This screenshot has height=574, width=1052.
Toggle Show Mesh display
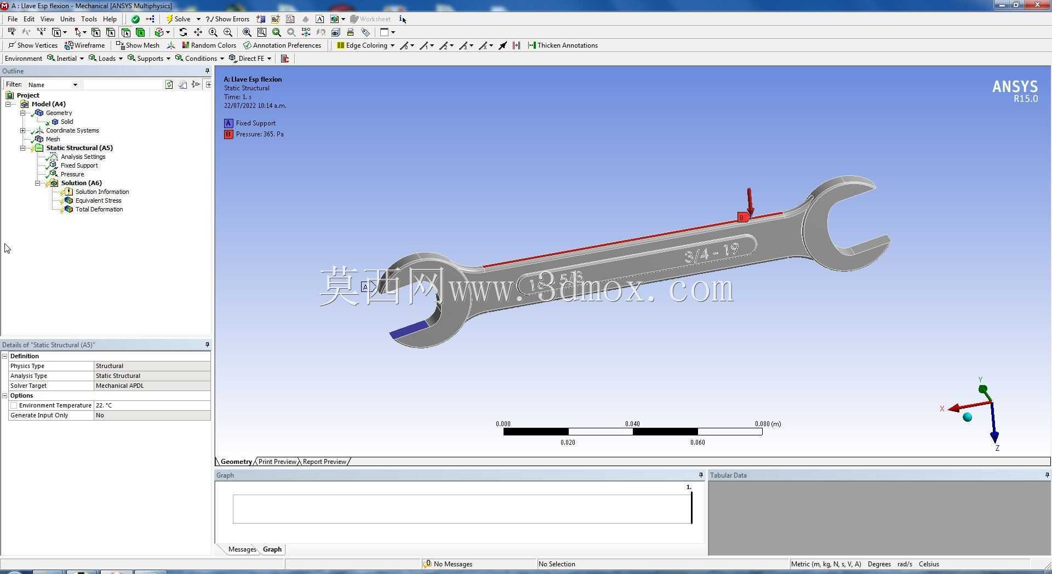(x=138, y=45)
